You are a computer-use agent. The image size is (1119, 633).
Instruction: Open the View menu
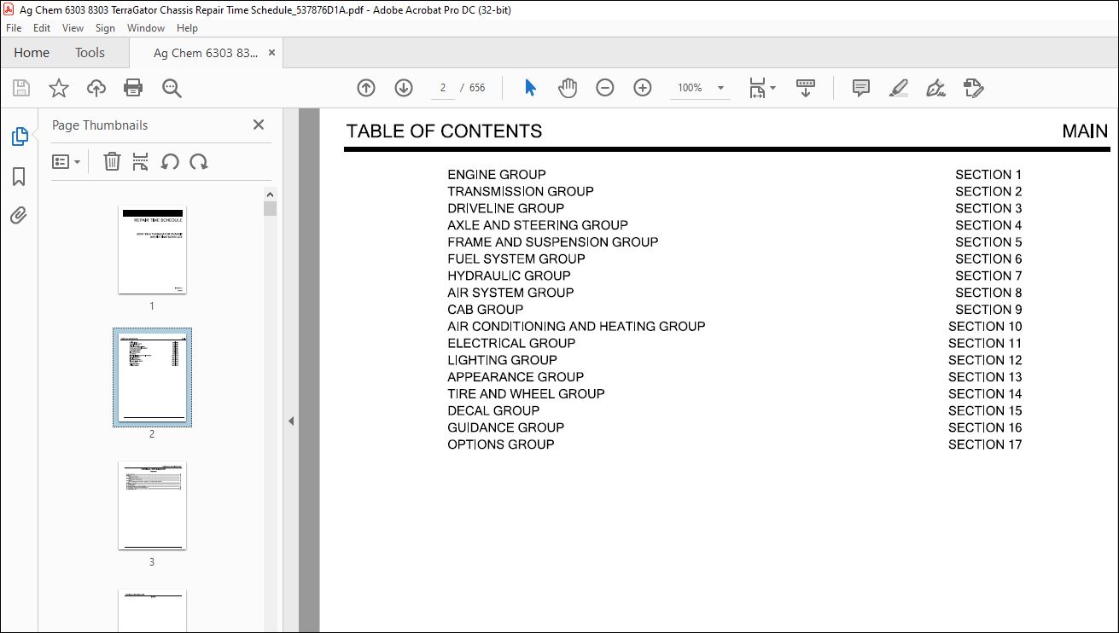click(x=73, y=28)
